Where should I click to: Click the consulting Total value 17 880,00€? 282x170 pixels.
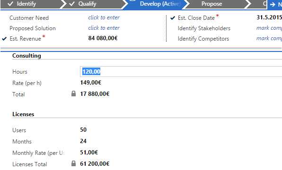pos(95,94)
